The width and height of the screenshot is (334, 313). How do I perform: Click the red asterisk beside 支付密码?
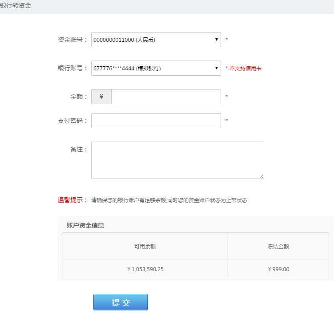tap(227, 120)
